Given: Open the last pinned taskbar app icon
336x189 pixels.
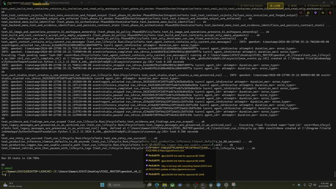Looking at the screenshot, I should [234, 185].
